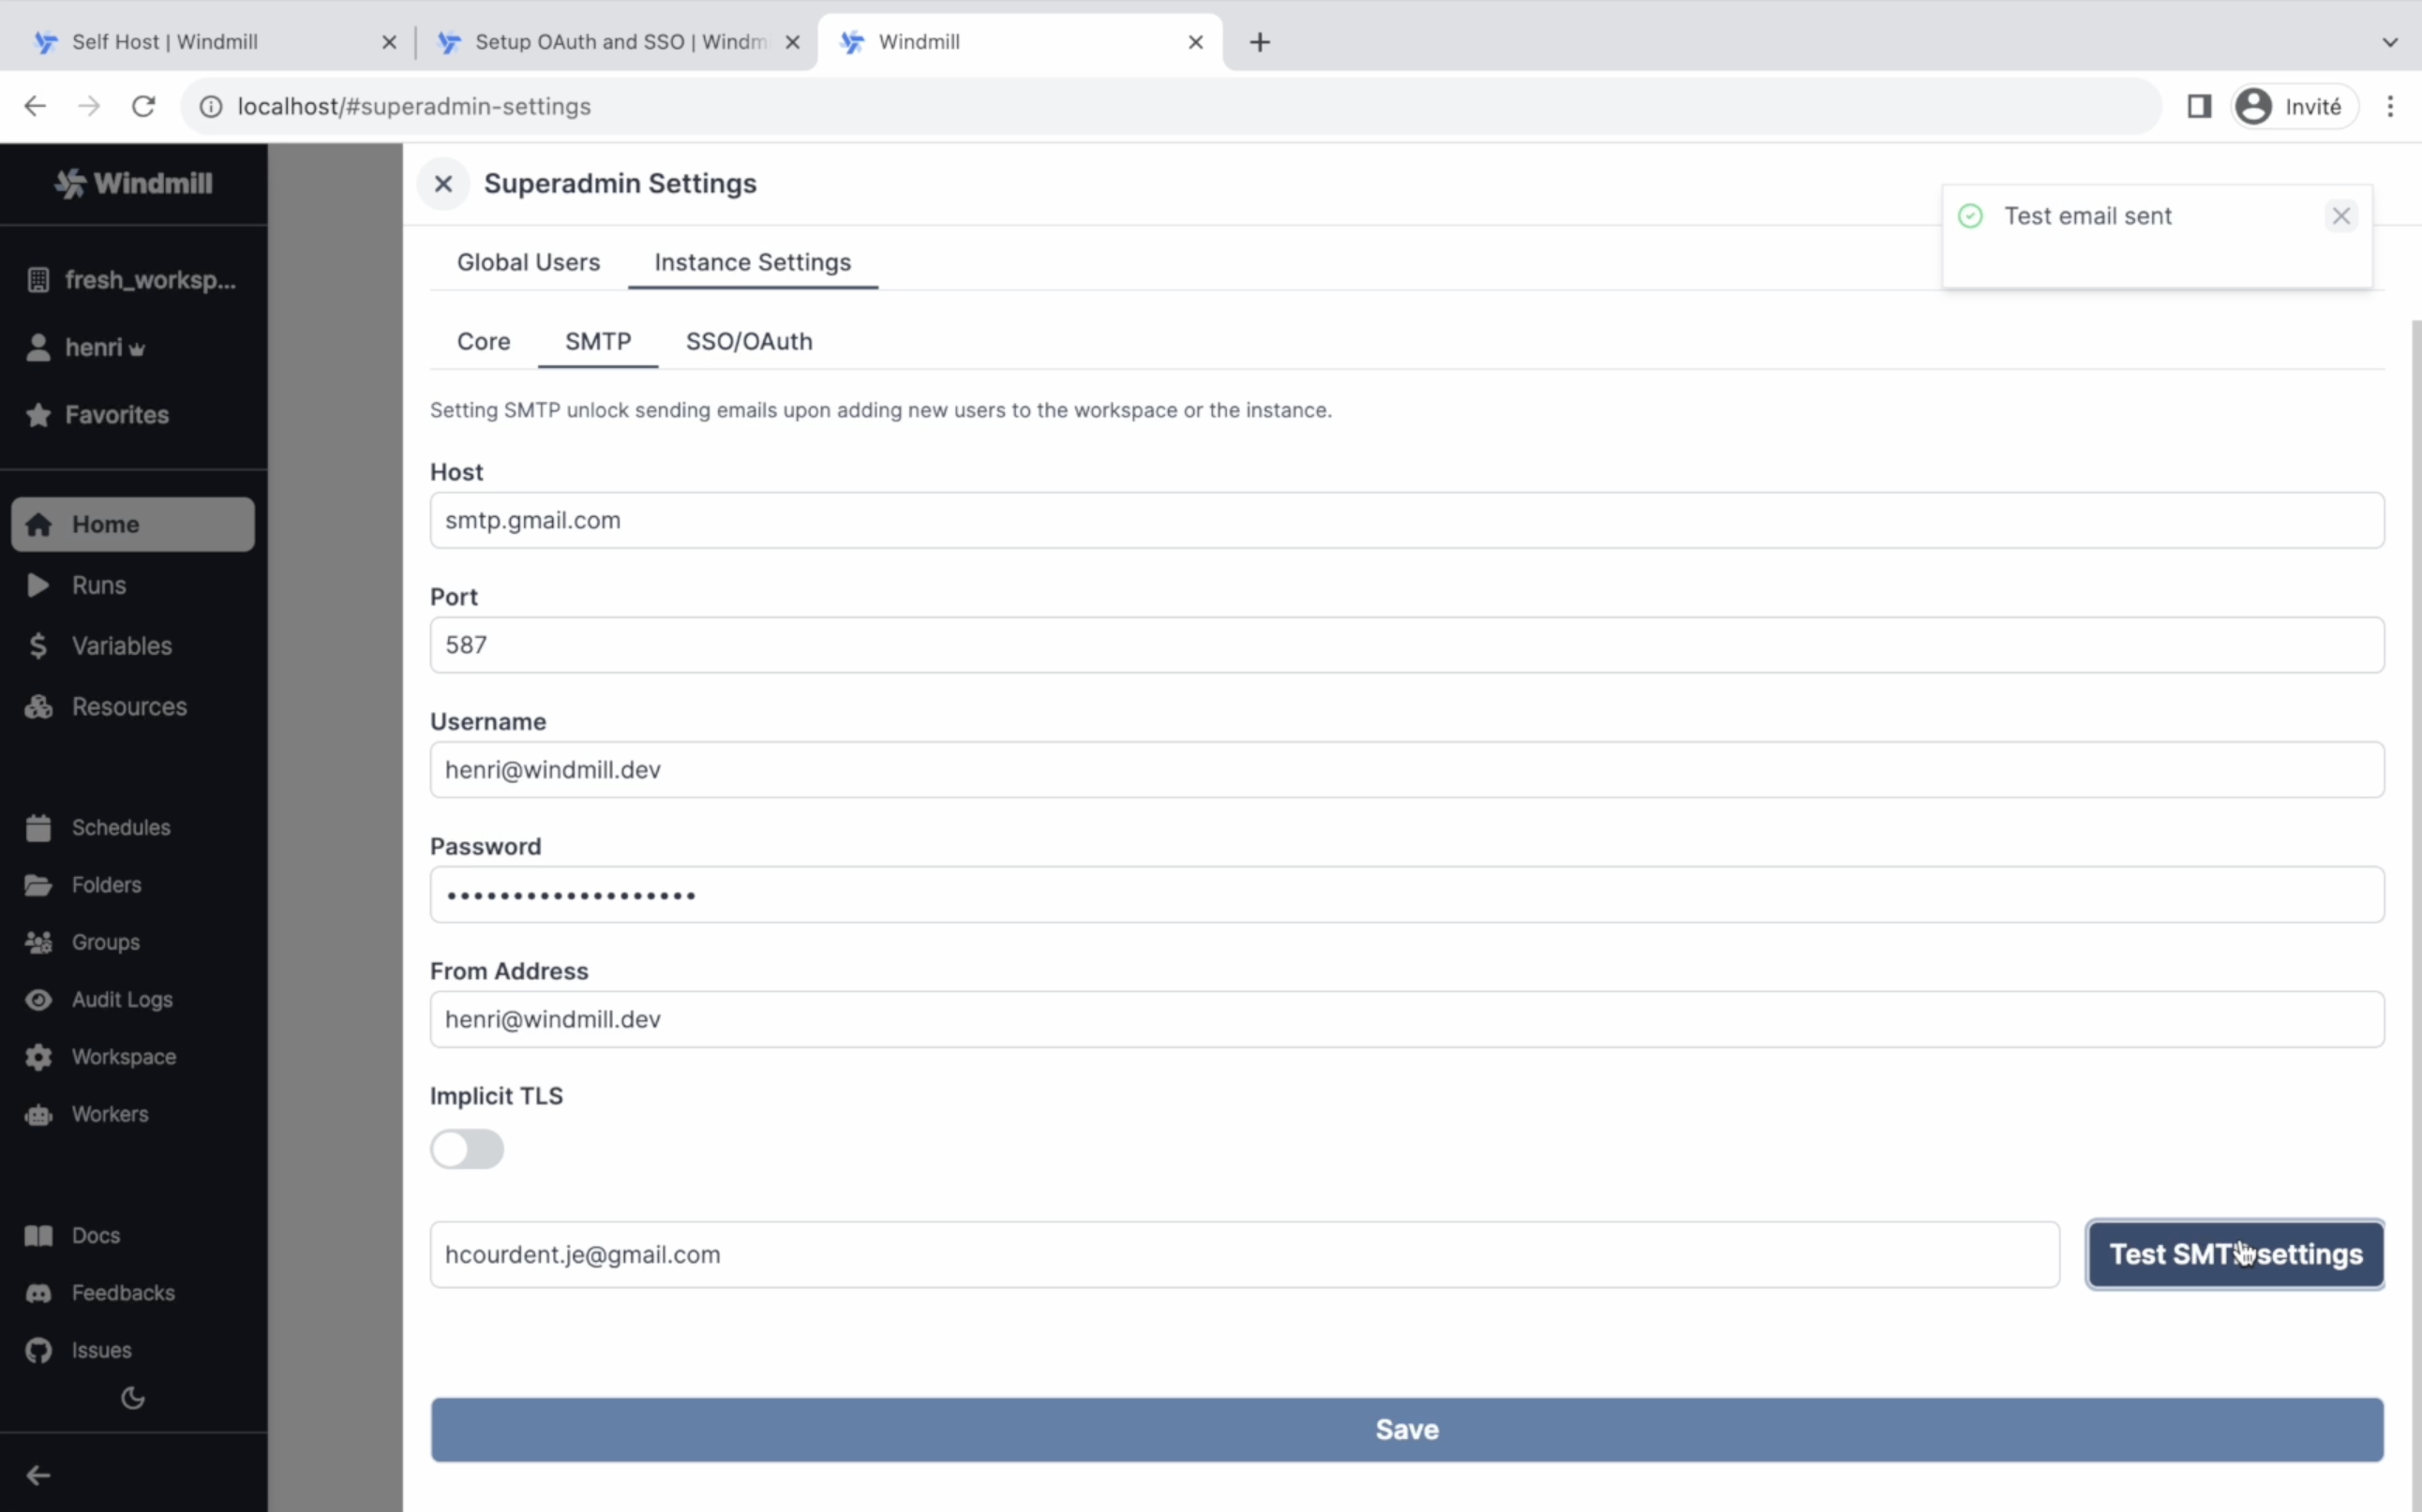Image resolution: width=2422 pixels, height=1512 pixels.
Task: Go back in browser history
Action: [x=35, y=106]
